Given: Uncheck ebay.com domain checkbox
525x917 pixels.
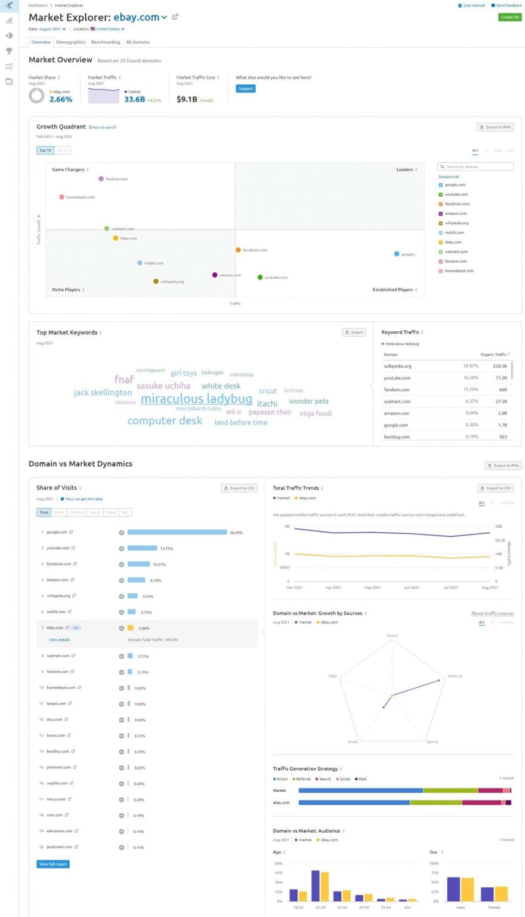Looking at the screenshot, I should (x=441, y=242).
